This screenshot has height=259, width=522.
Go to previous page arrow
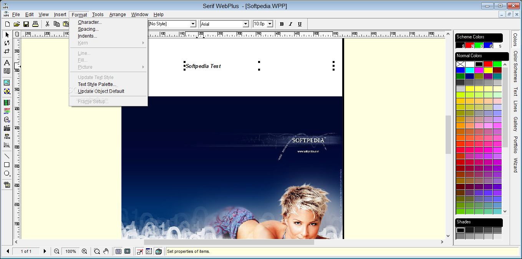pyautogui.click(x=8, y=251)
